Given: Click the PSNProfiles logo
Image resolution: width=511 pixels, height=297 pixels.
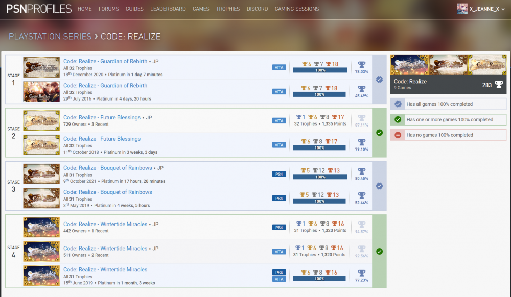Looking at the screenshot, I should 38,9.
